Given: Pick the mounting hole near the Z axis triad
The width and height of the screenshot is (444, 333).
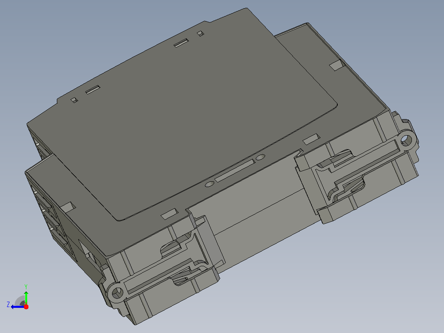Looking at the screenshot, I should (117, 292).
